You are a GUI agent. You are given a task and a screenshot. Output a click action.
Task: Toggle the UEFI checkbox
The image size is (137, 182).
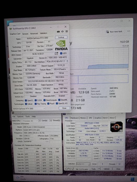[61, 53]
